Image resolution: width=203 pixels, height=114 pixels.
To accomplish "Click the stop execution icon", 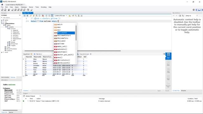I will [x=40, y=16].
